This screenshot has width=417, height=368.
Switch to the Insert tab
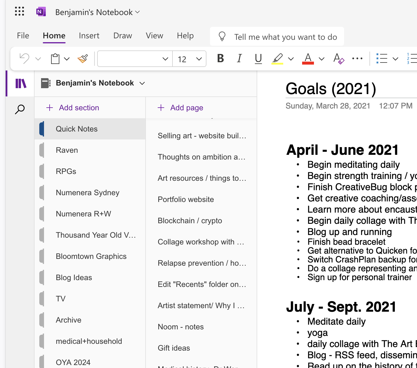point(89,36)
